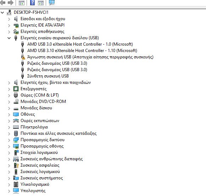Click the Scan for hardware changes monitor icon
The width and height of the screenshot is (206, 196).
coord(52,2)
